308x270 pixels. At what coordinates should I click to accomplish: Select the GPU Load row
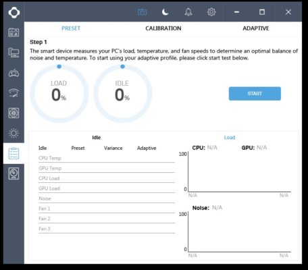107,188
